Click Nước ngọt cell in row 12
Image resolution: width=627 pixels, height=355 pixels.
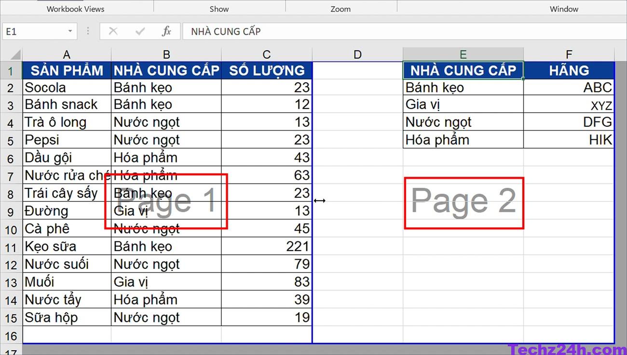[166, 264]
